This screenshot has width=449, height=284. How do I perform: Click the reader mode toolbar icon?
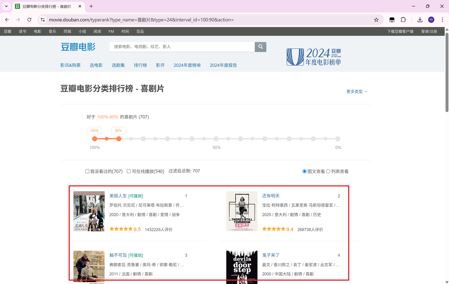[392, 20]
